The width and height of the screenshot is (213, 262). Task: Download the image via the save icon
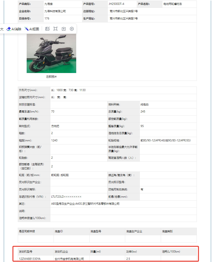(x=64, y=29)
